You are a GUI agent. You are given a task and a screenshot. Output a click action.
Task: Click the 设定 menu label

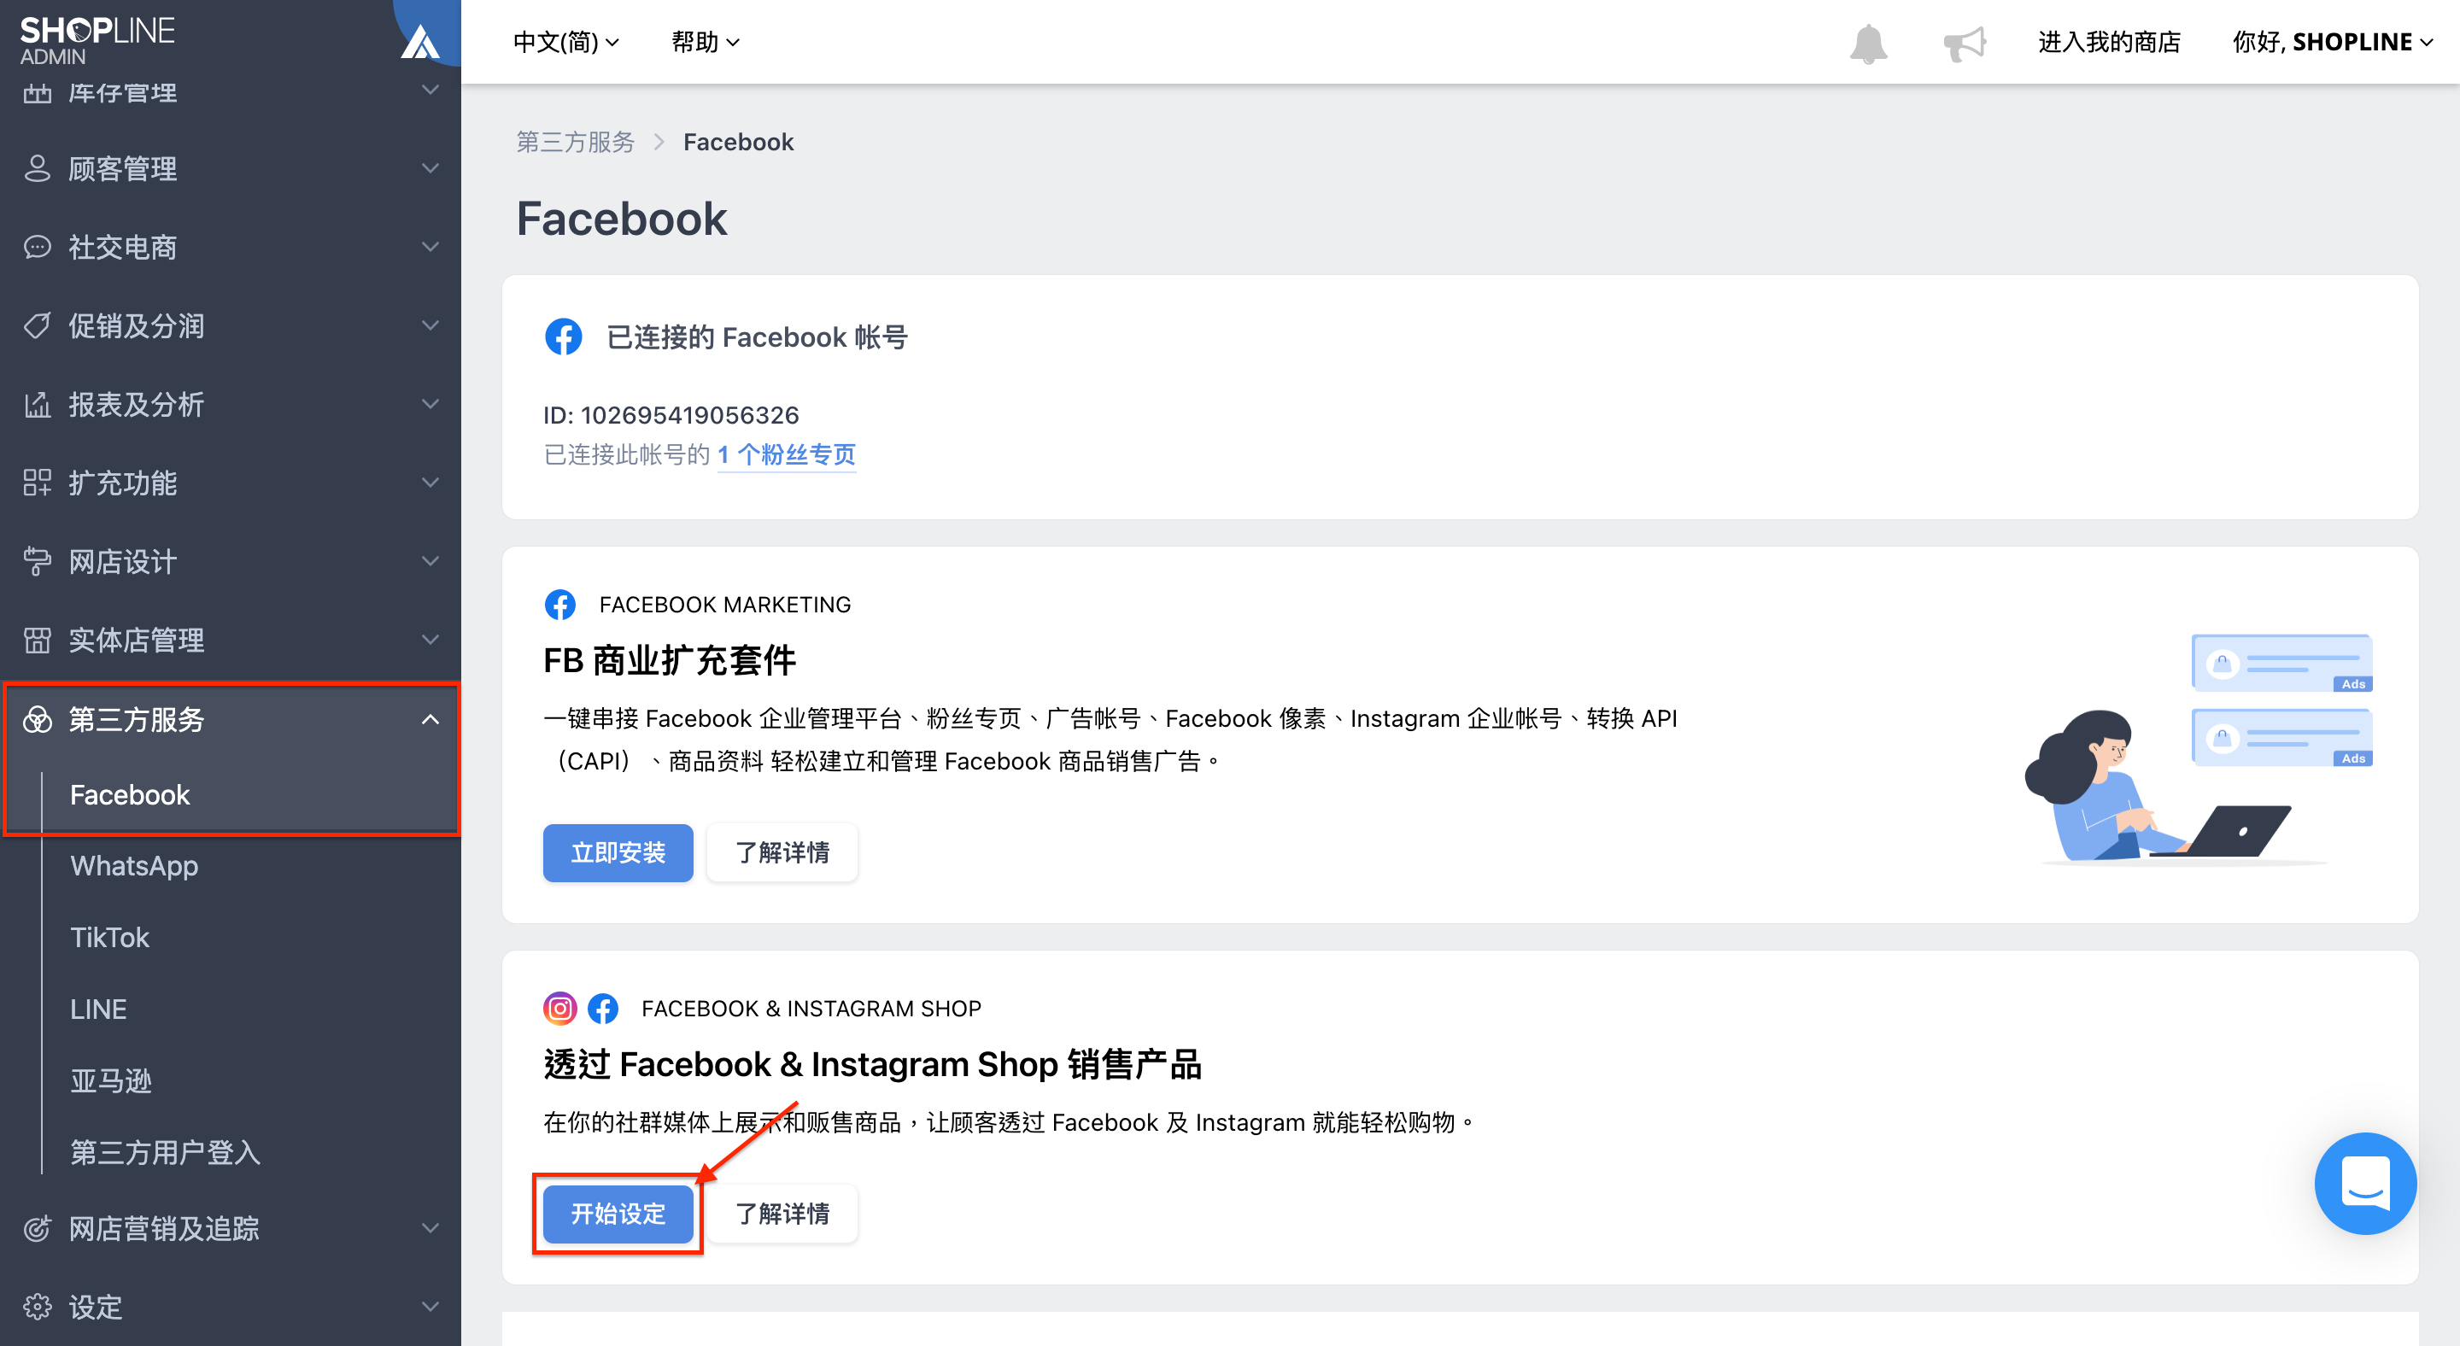(96, 1306)
